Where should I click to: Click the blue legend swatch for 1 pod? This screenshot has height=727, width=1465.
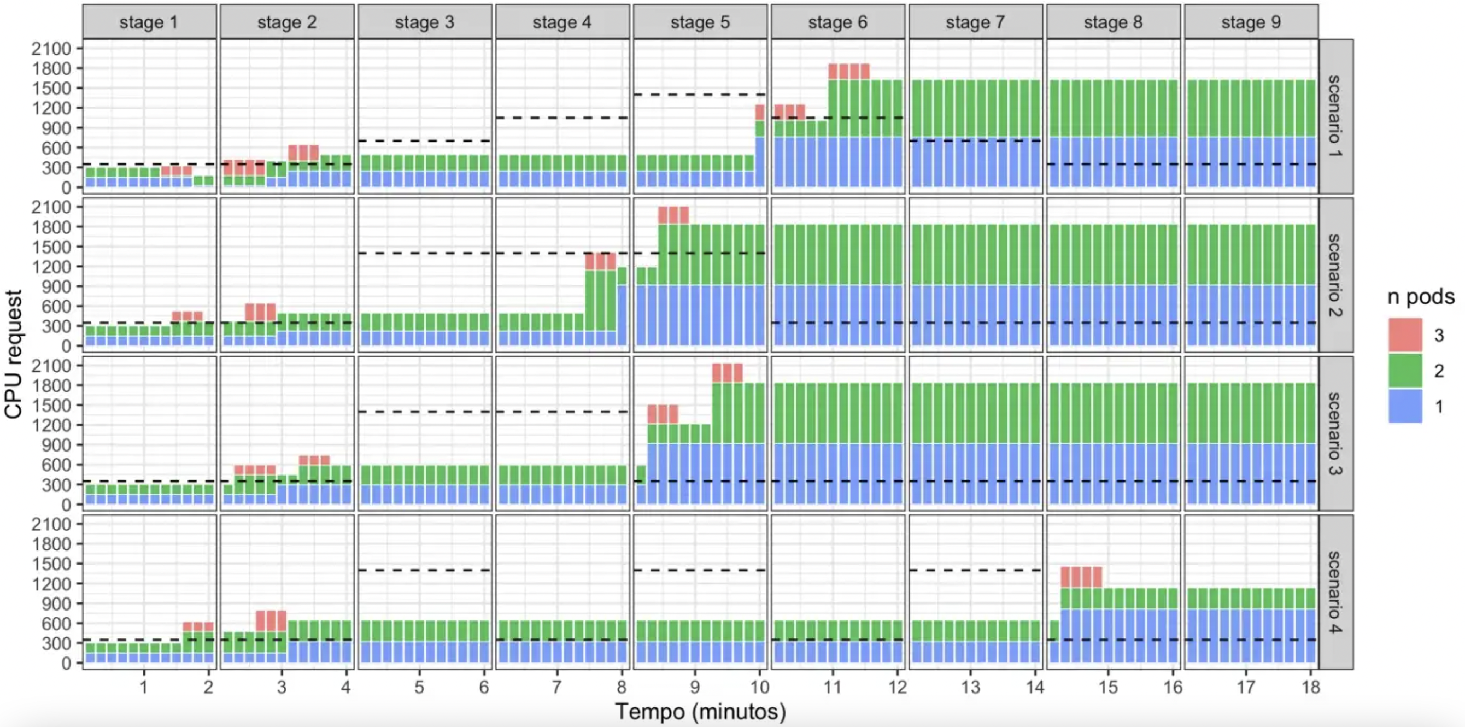point(1405,406)
